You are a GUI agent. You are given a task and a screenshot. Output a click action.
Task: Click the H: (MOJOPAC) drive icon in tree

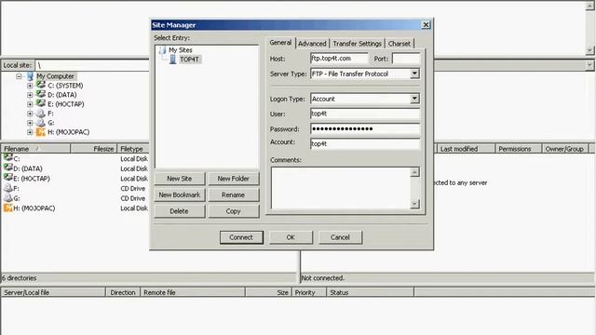41,132
